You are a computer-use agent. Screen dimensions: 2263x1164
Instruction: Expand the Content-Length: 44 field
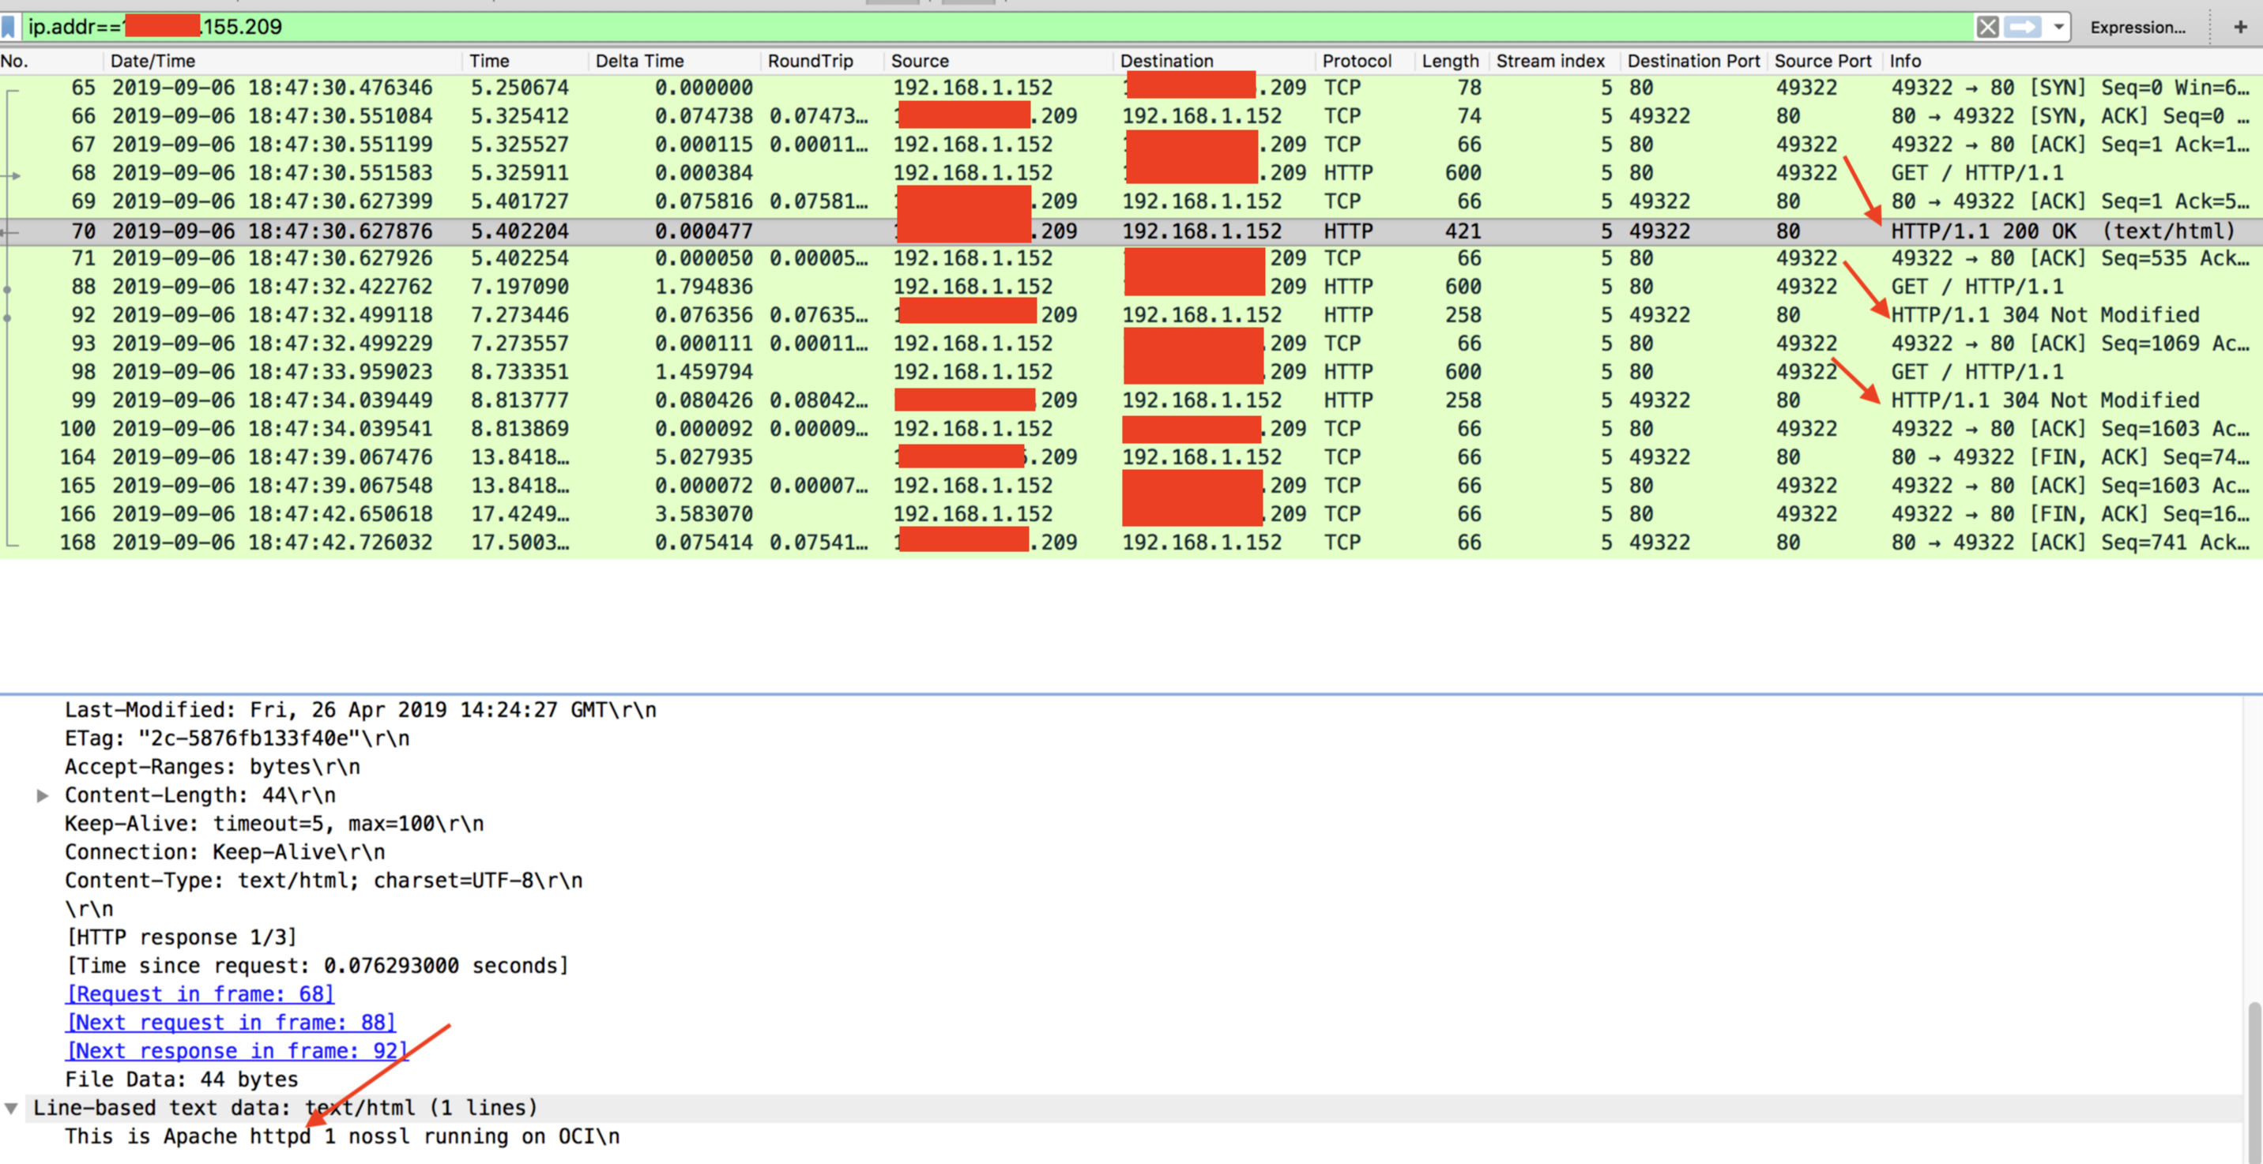coord(42,795)
